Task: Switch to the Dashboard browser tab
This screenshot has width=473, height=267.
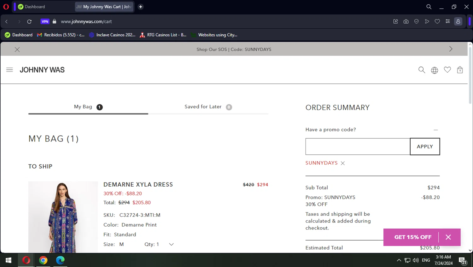Action: tap(44, 7)
